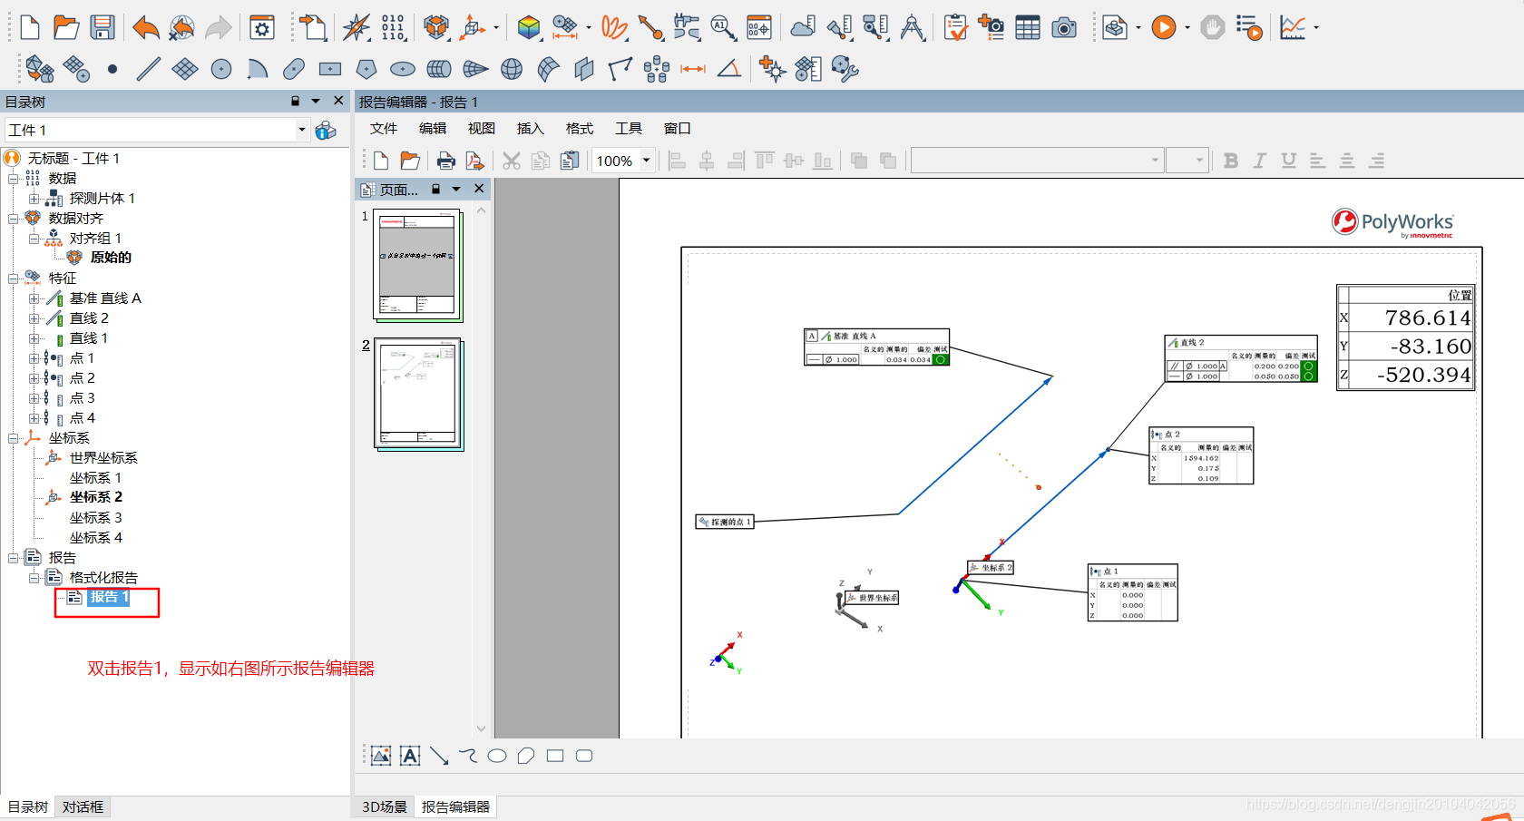Collapse the 数据 tree node
The height and width of the screenshot is (821, 1524).
tap(14, 178)
